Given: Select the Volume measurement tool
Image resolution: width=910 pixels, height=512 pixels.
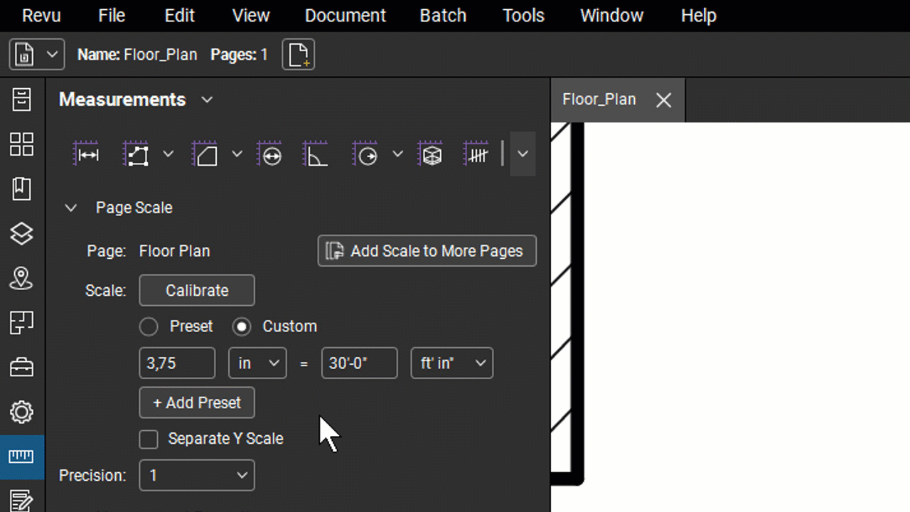Looking at the screenshot, I should 432,154.
